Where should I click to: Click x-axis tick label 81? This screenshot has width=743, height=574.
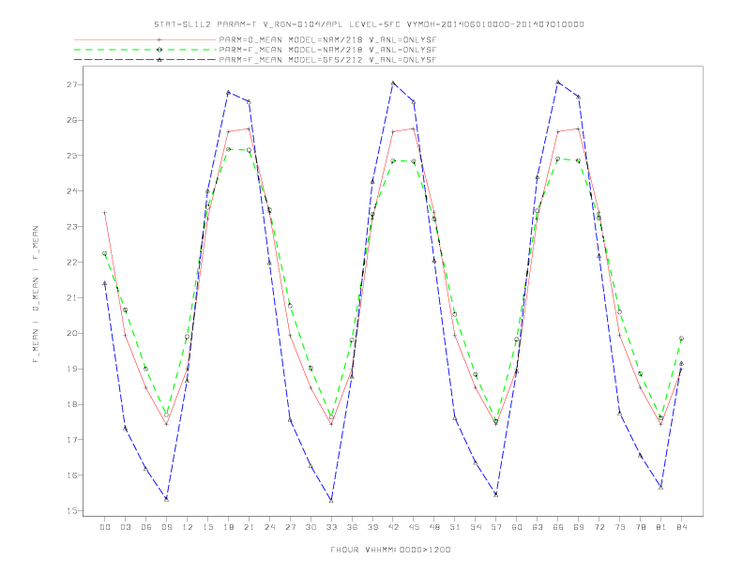661,527
